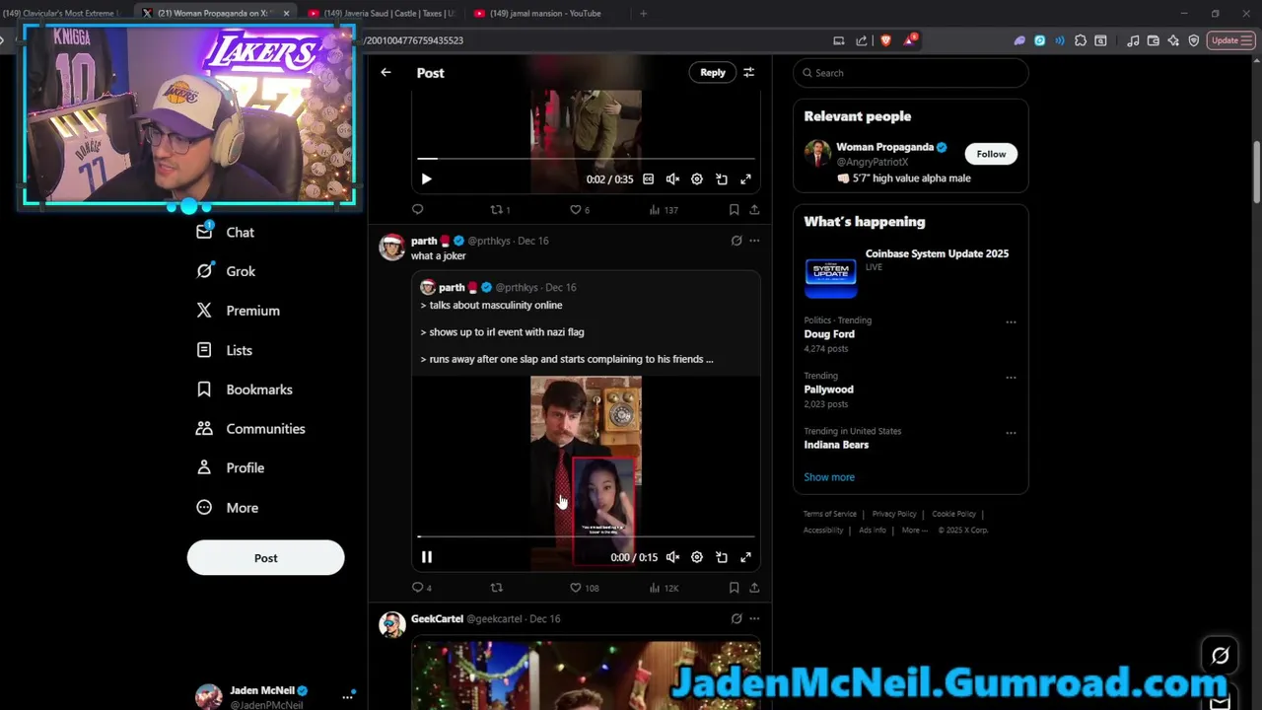Repost parth's post
The height and width of the screenshot is (710, 1262).
[x=497, y=588]
